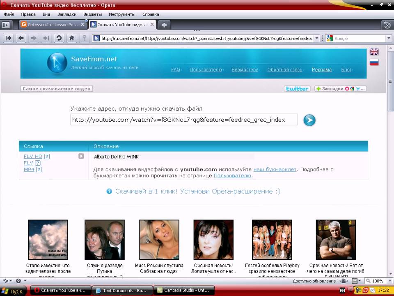The width and height of the screenshot is (394, 296).
Task: Open the наш букмарклет link
Action: click(x=275, y=169)
